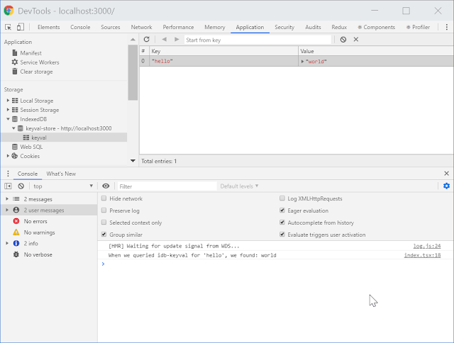Switch to the Performance tab

[x=178, y=27]
